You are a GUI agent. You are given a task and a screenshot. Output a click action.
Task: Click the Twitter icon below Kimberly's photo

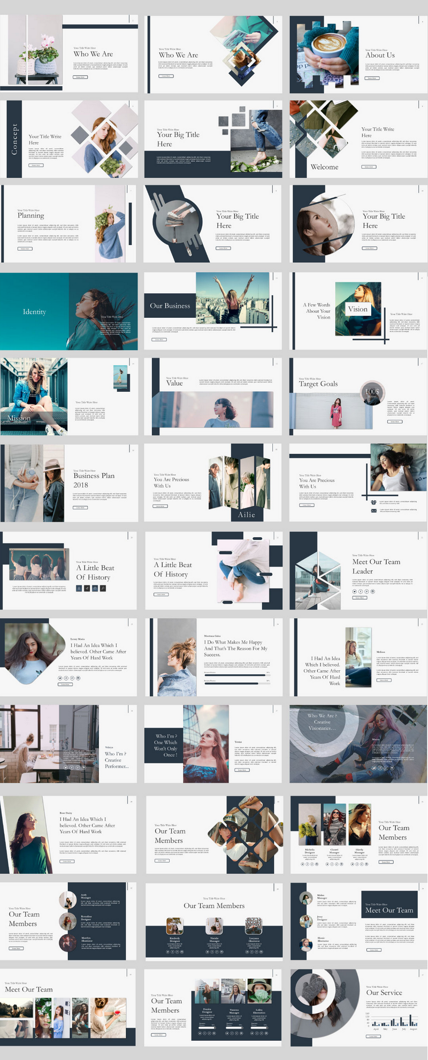tap(168, 952)
